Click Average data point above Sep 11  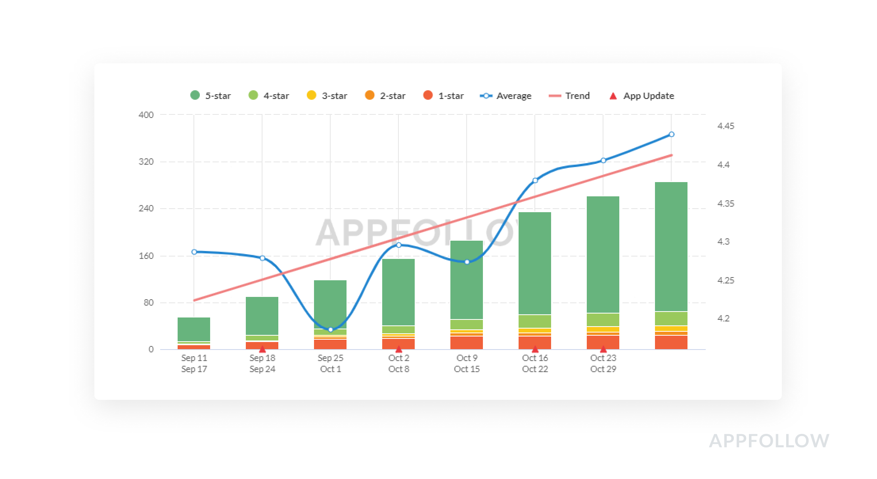[194, 252]
